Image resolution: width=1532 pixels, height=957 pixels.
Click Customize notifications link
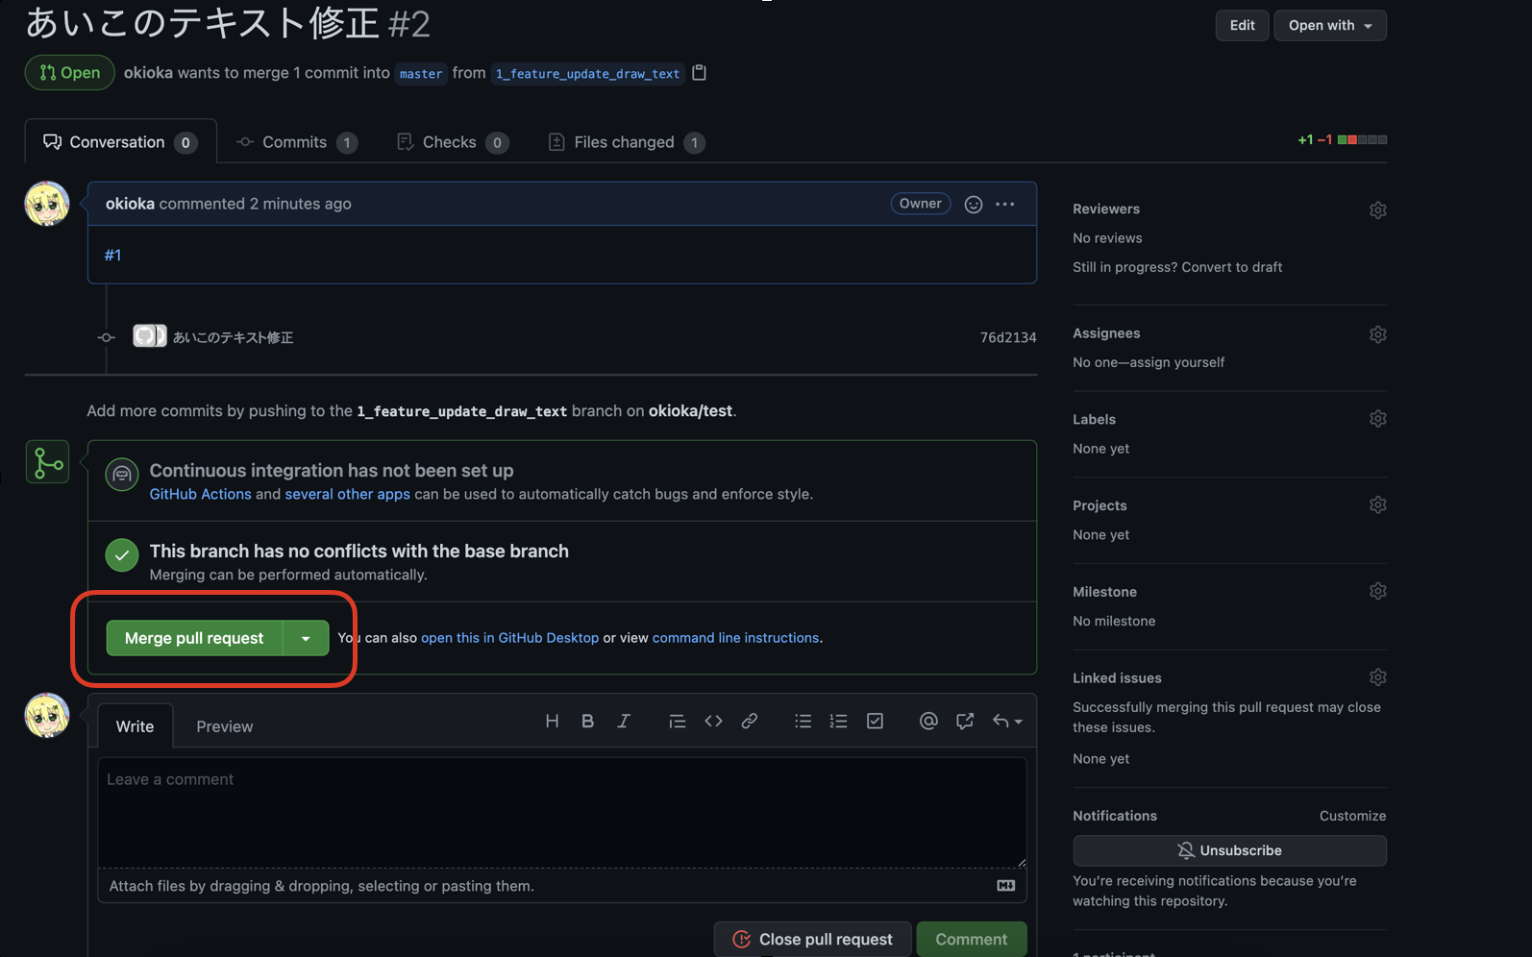(x=1352, y=816)
